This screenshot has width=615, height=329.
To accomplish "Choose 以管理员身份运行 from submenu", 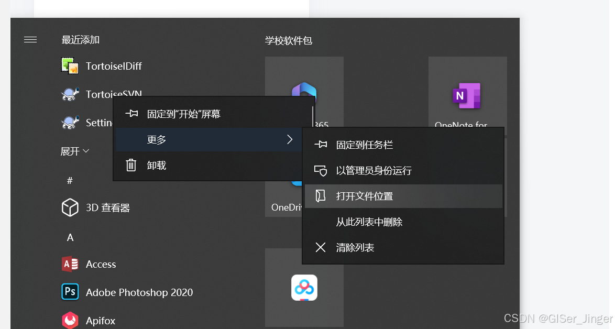I will coord(403,171).
